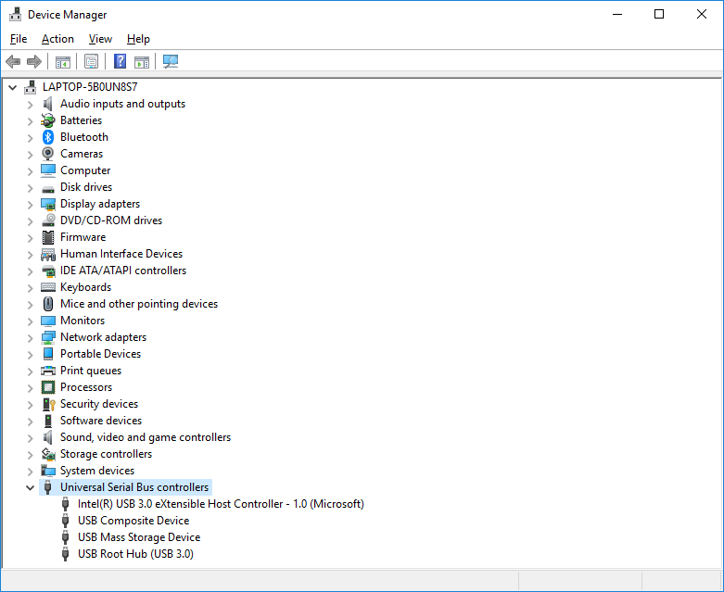Image resolution: width=724 pixels, height=592 pixels.
Task: Expand Sound, video and game controllers
Action: tap(30, 437)
